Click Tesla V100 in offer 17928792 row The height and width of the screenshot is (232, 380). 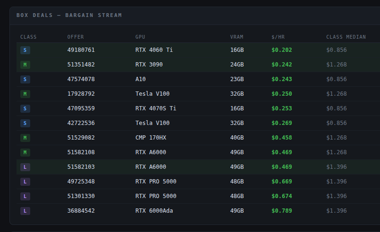click(152, 94)
